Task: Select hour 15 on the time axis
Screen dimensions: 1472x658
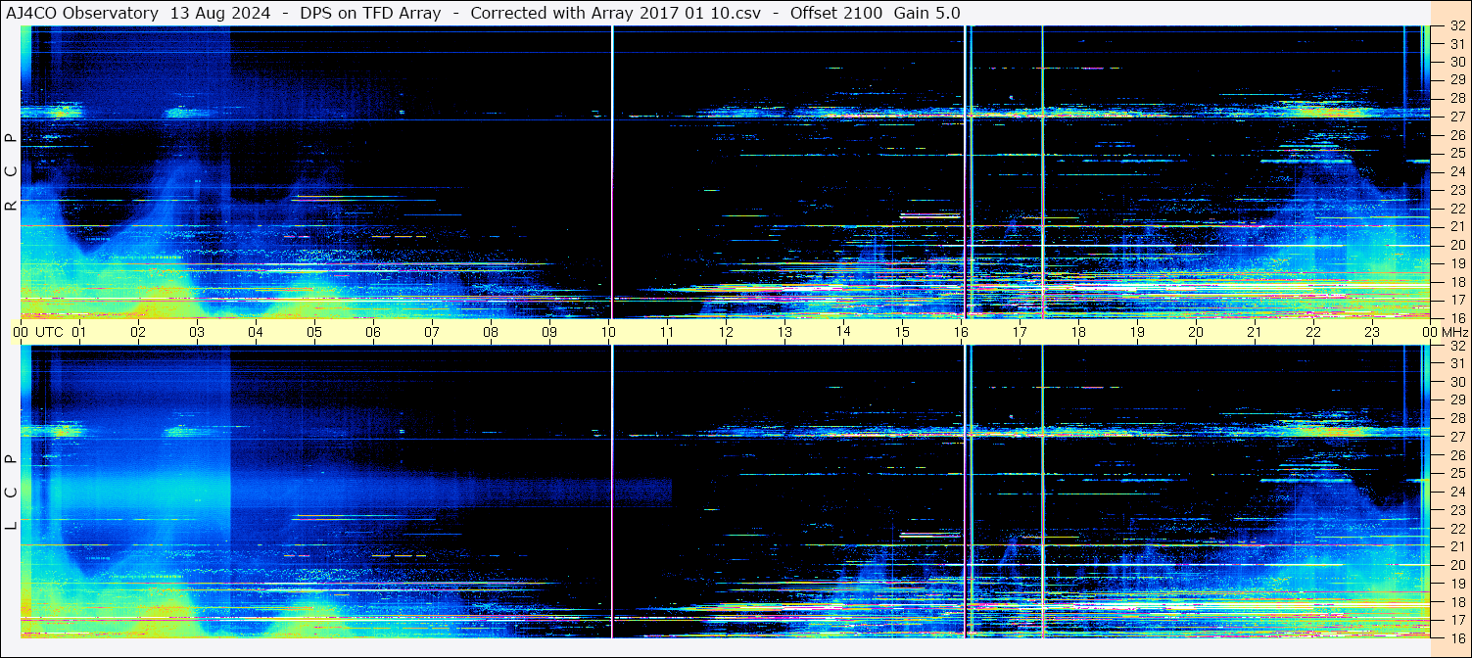Action: click(902, 332)
